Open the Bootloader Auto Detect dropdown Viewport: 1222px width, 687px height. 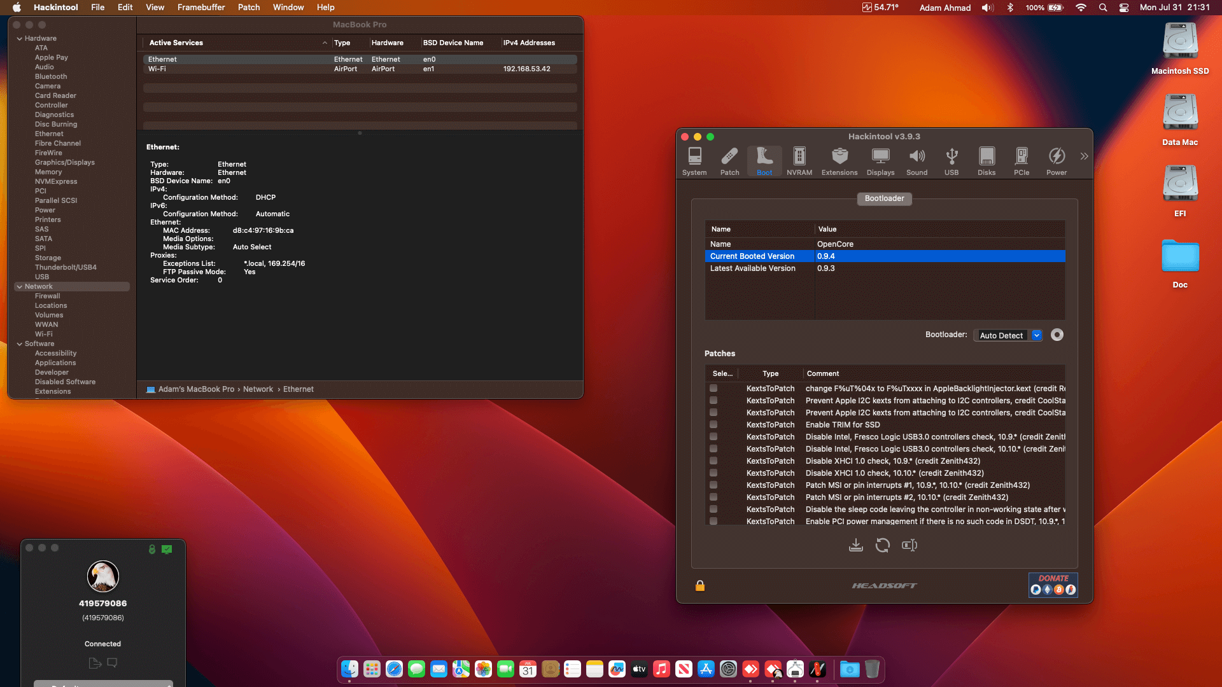click(1036, 335)
